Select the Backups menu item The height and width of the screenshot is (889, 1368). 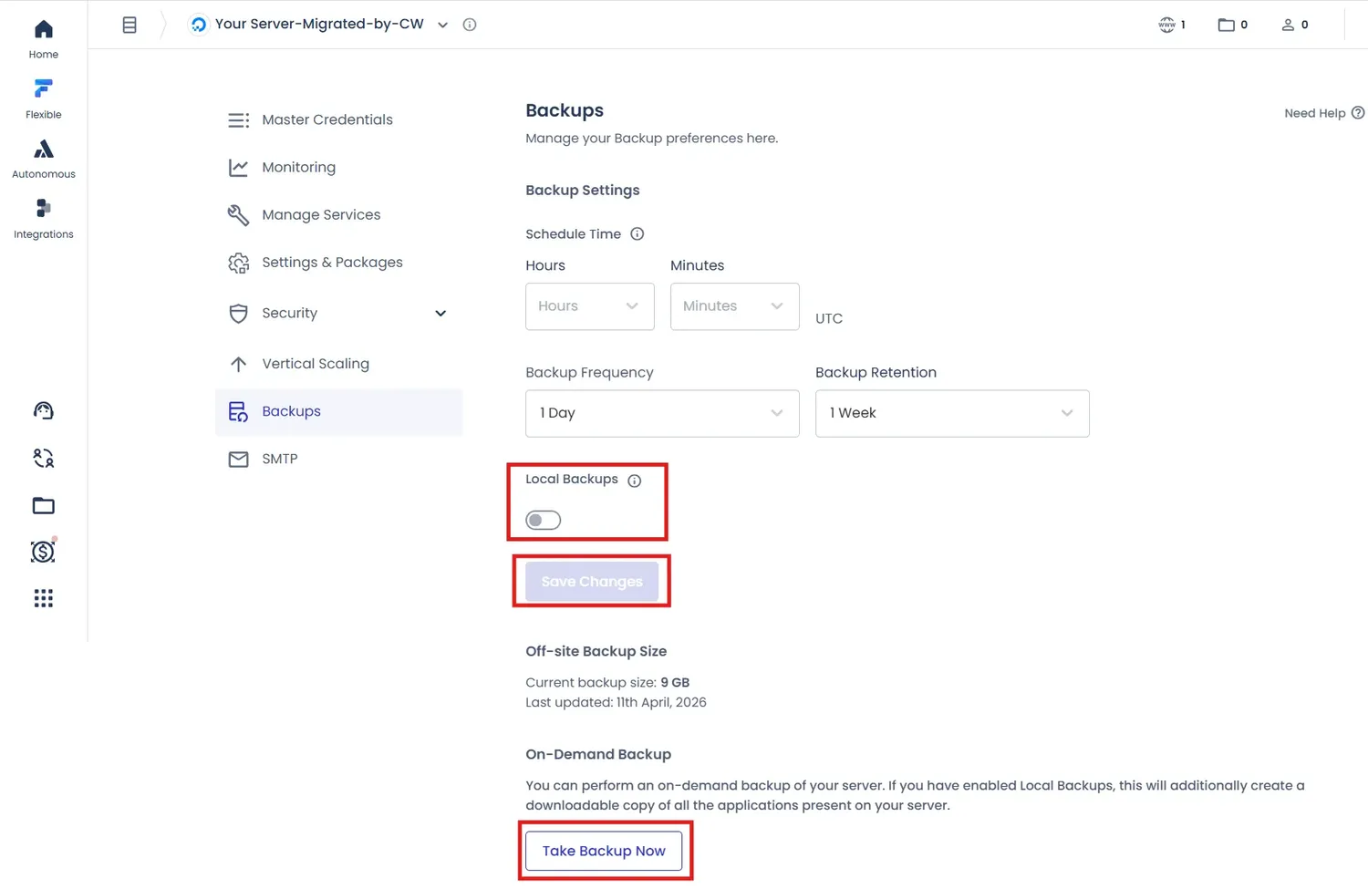pos(338,411)
